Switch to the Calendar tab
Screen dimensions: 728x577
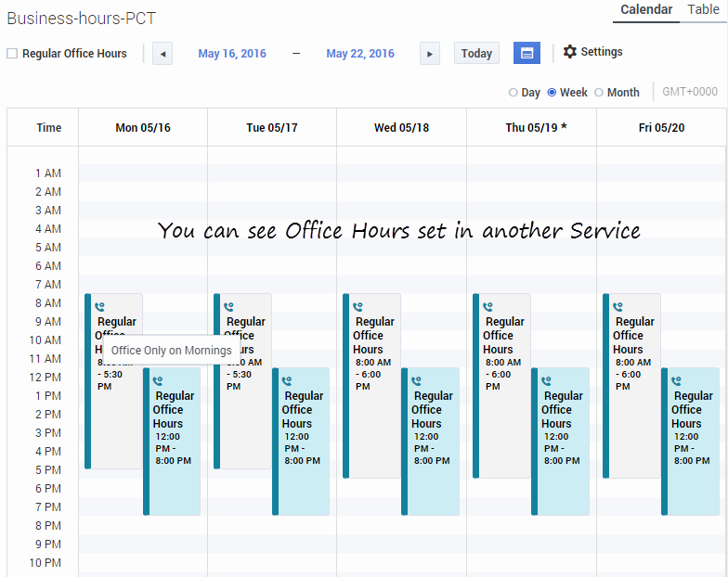pos(646,10)
